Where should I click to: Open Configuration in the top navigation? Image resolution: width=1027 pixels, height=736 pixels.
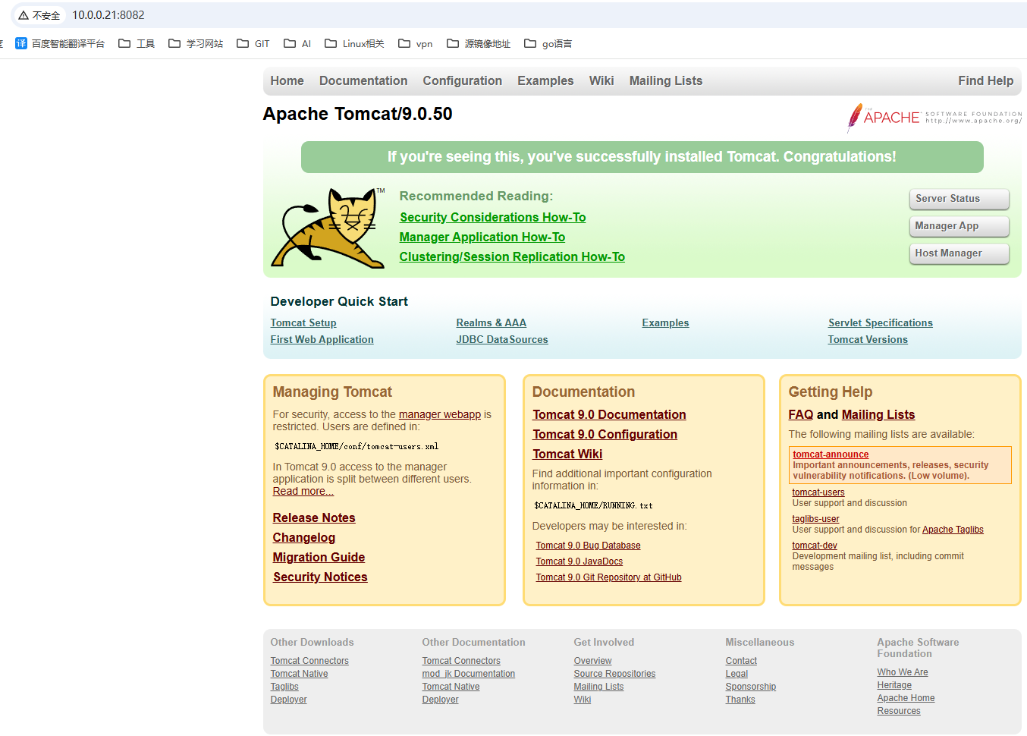coord(463,80)
